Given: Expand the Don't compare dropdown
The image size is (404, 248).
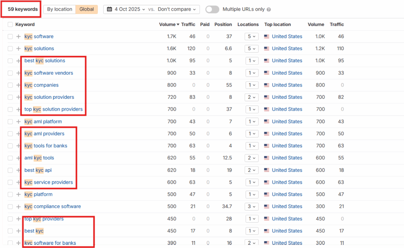Looking at the screenshot, I should coord(177,9).
